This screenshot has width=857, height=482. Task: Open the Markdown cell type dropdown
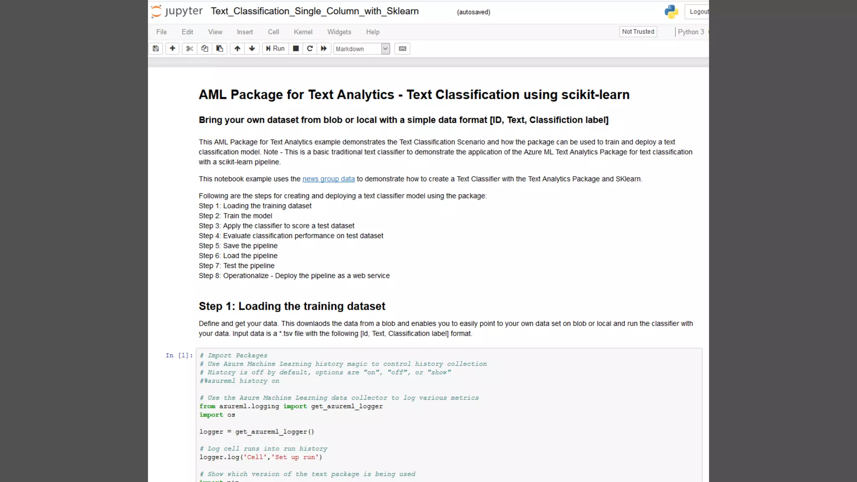(362, 49)
